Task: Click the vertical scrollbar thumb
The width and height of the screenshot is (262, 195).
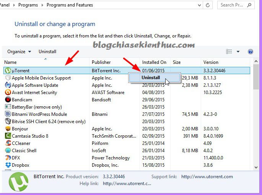Action: [256, 77]
